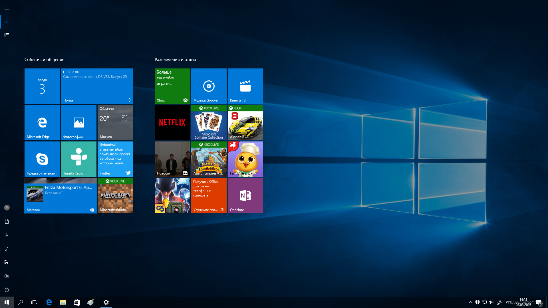Viewport: 548px width, 308px height.
Task: Show hidden tray icons chevron
Action: click(471, 302)
